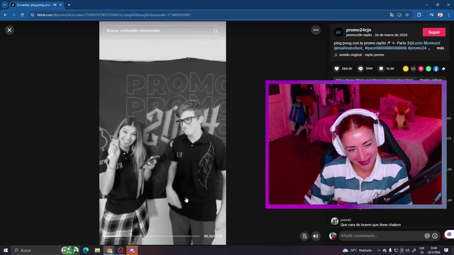
Task: Open OBS Studio from taskbar
Action: (x=121, y=250)
